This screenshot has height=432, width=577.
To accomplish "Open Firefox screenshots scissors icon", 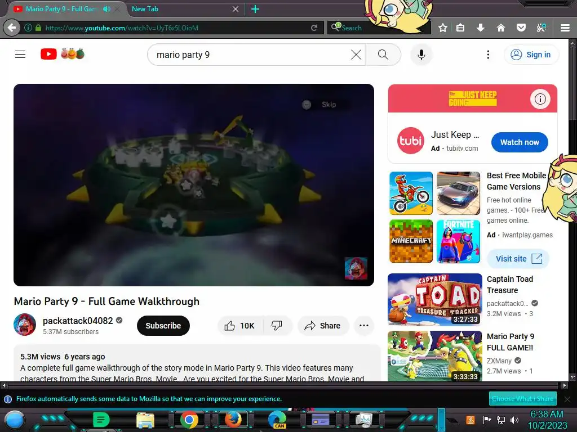I will tap(542, 28).
